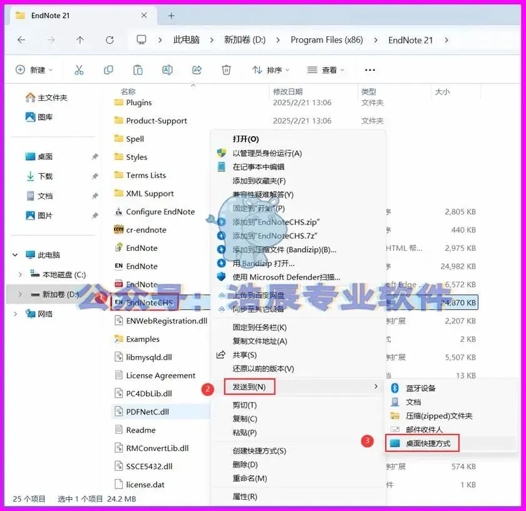Expand the 网络 tree node
Screen dimensions: 526x511
point(15,314)
